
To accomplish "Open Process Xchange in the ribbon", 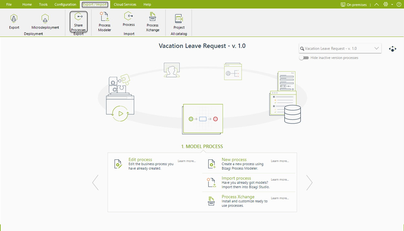I will [153, 22].
